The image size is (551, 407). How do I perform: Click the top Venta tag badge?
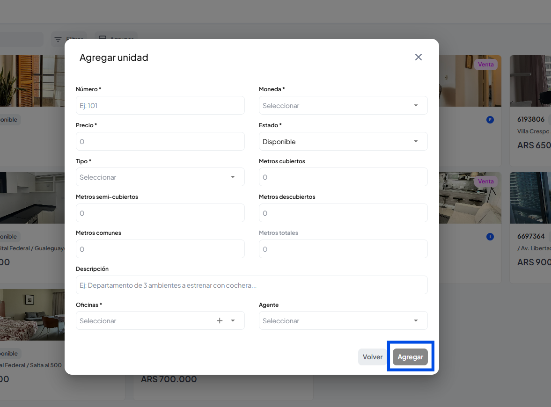pyautogui.click(x=485, y=65)
